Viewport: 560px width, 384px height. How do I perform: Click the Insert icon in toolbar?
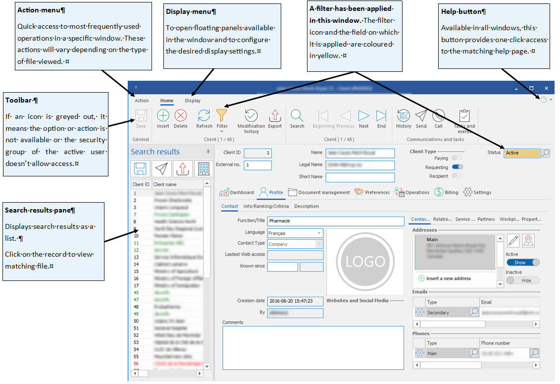click(x=163, y=116)
